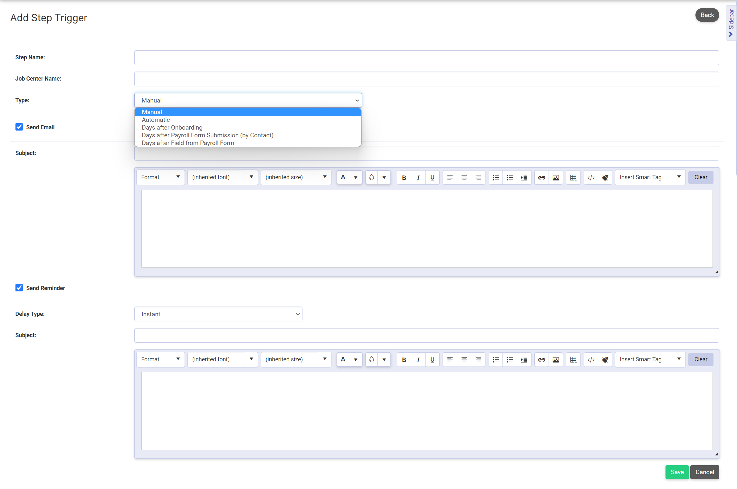
Task: Click the Back button
Action: click(707, 15)
